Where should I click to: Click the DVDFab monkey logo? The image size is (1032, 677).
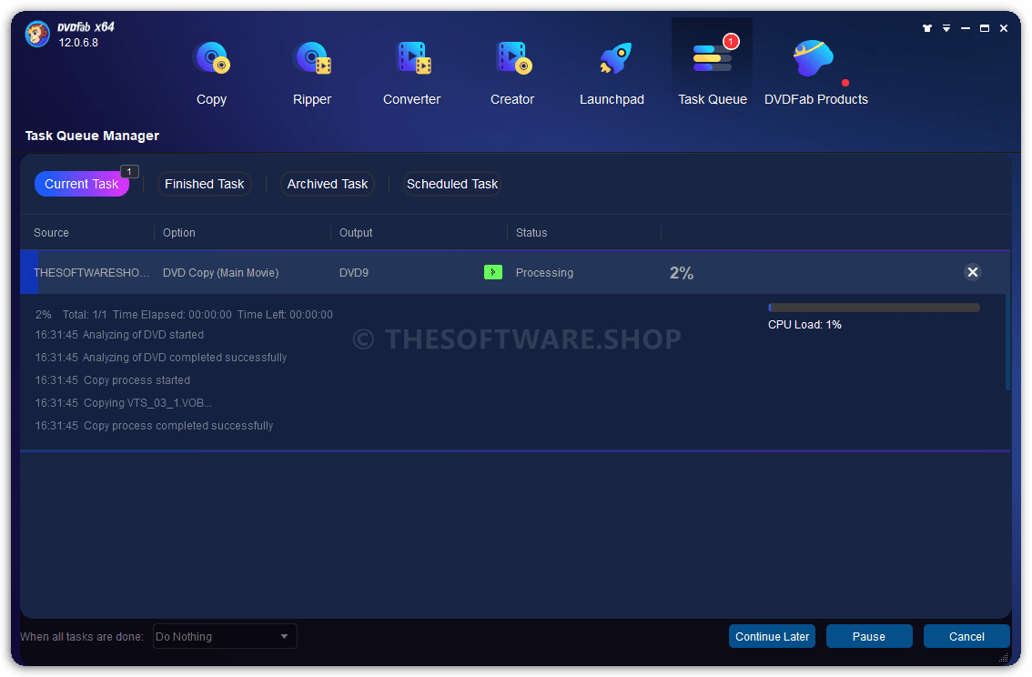[x=37, y=34]
